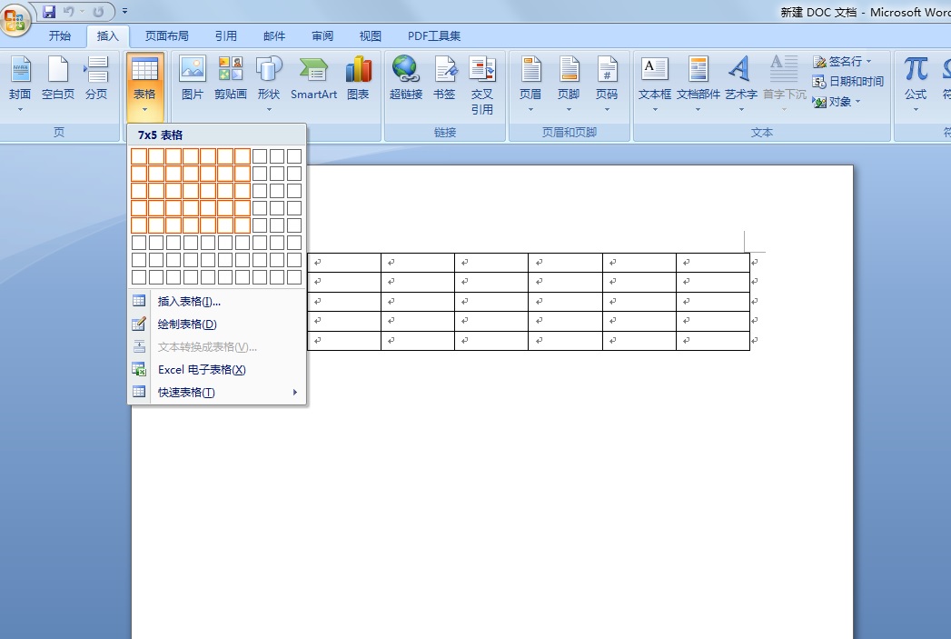Screen dimensions: 951x639
Task: Open the footer (页脚) menu
Action: (x=569, y=85)
